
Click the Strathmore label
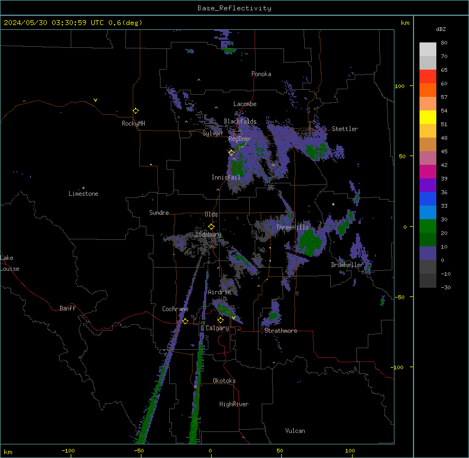coord(281,331)
